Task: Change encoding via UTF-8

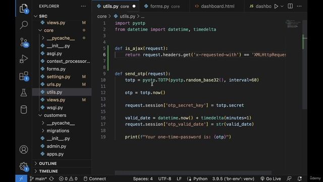Action: 165,178
